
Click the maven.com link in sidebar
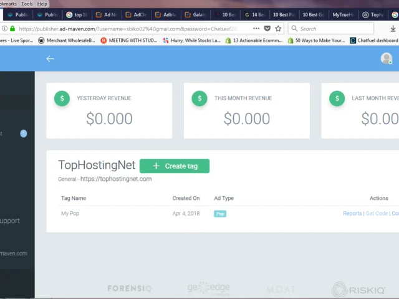coord(14,254)
